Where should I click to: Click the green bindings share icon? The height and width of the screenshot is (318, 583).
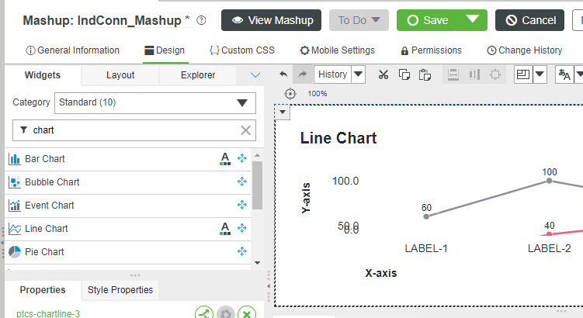click(203, 313)
